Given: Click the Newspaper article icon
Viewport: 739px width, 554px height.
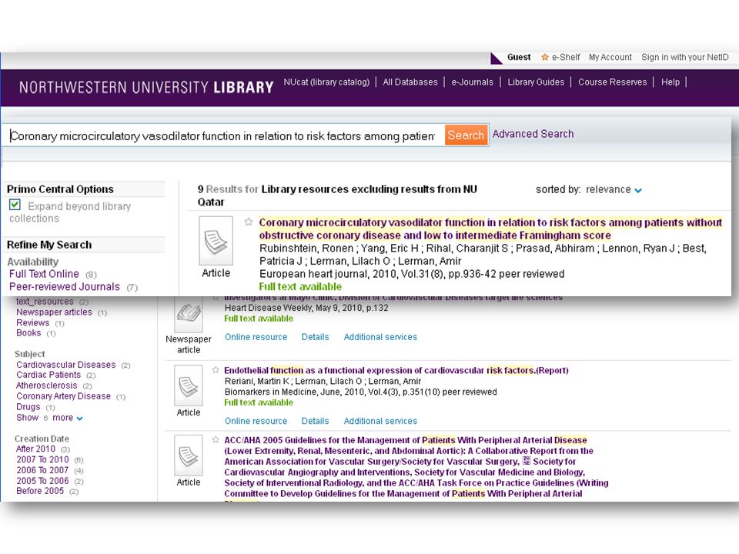Looking at the screenshot, I should 189,313.
